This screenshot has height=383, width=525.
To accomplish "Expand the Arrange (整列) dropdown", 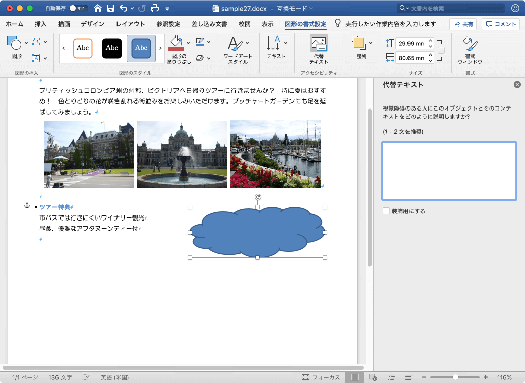I will [371, 43].
